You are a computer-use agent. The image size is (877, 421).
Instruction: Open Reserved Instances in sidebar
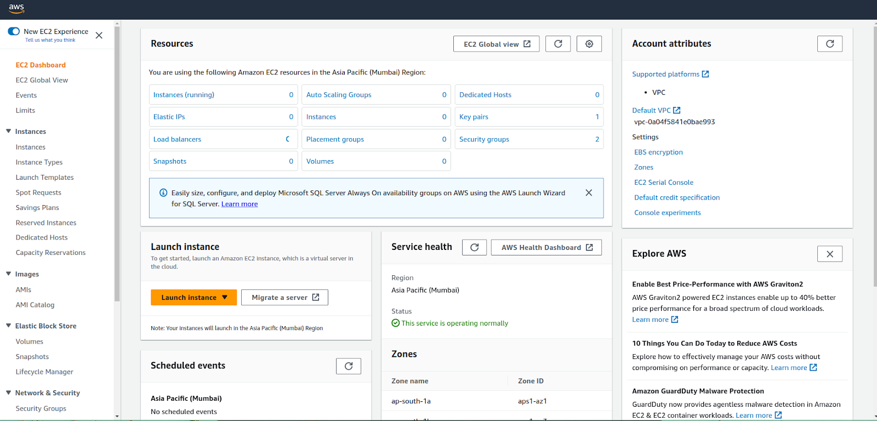[46, 223]
